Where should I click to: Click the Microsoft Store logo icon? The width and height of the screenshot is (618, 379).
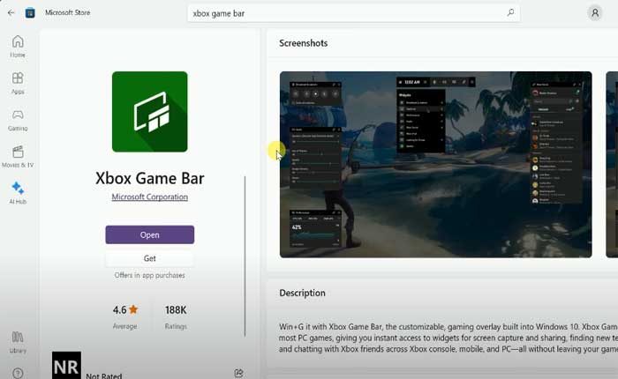(30, 13)
